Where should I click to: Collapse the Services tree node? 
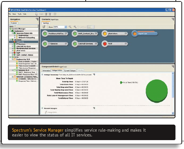(10, 40)
